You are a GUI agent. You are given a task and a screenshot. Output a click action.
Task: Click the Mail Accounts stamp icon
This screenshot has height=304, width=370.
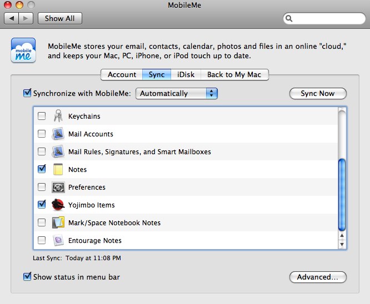58,134
